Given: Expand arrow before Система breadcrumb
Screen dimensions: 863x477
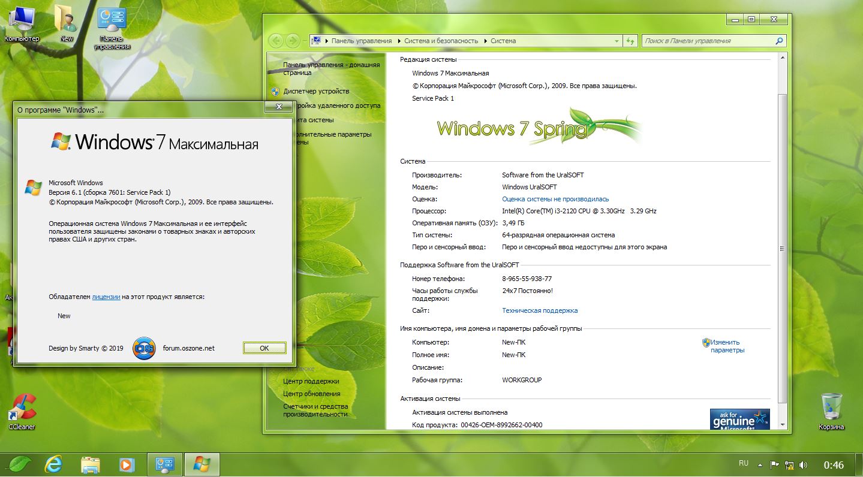Looking at the screenshot, I should (486, 41).
